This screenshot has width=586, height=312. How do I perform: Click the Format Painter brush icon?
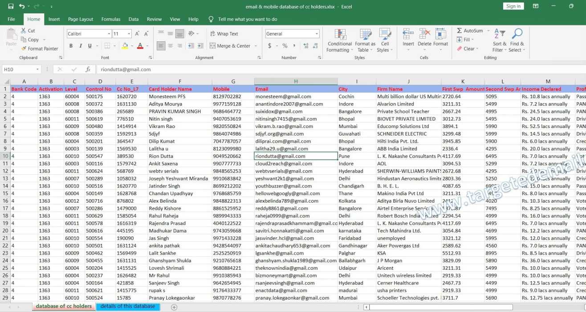[24, 49]
